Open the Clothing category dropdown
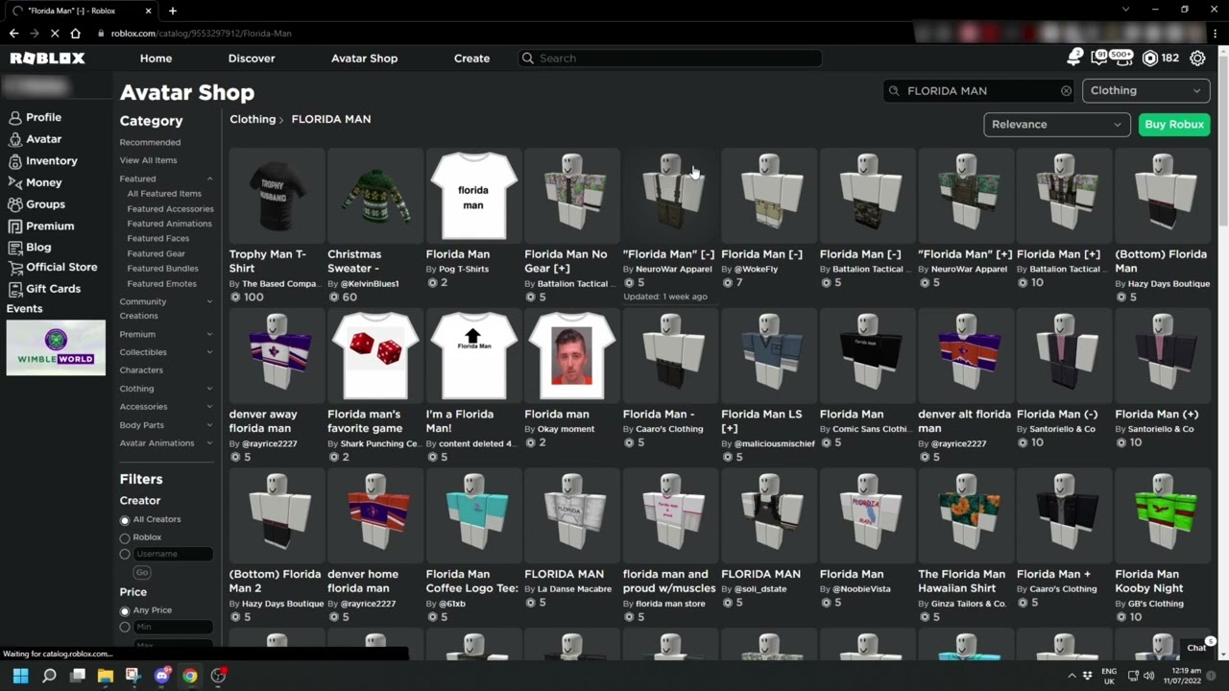 click(1145, 90)
